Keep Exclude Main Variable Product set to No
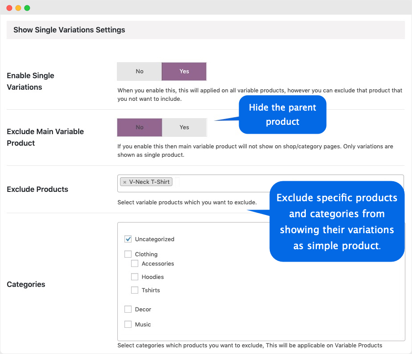 (x=139, y=127)
